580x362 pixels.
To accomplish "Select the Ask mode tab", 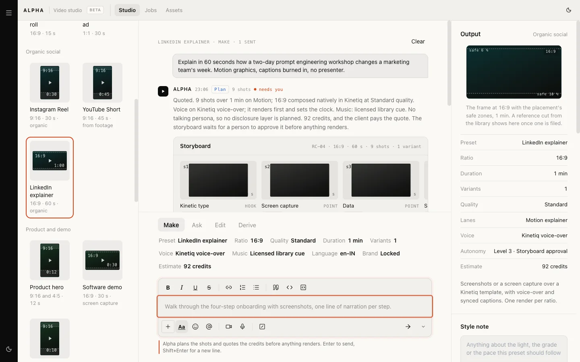I will pos(197,225).
